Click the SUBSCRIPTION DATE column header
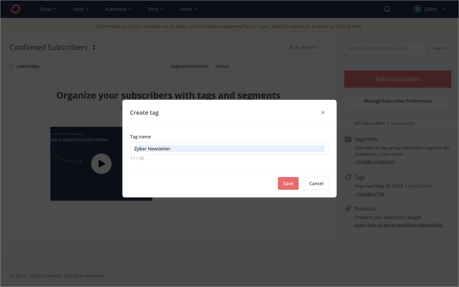Viewport: 459px width, 287px height. [190, 67]
